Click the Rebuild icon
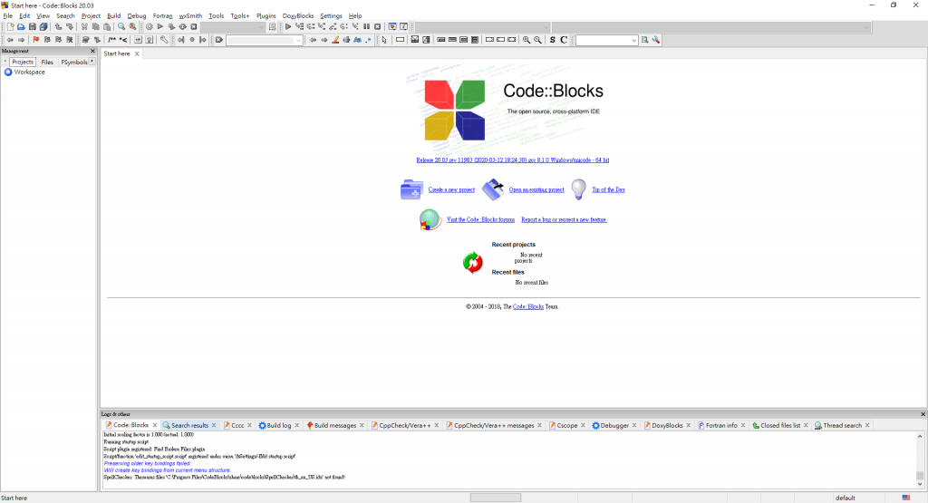Image resolution: width=928 pixels, height=503 pixels. tap(183, 26)
